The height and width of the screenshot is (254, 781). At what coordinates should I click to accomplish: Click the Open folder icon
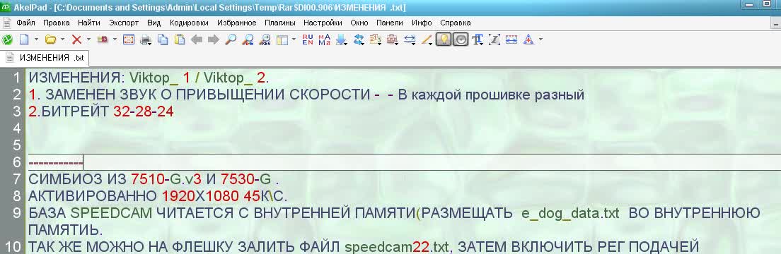50,40
